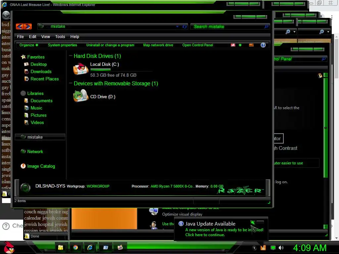339x254 pixels.
Task: Click the AMD Ryzen 7 processor text
Action: 172,186
